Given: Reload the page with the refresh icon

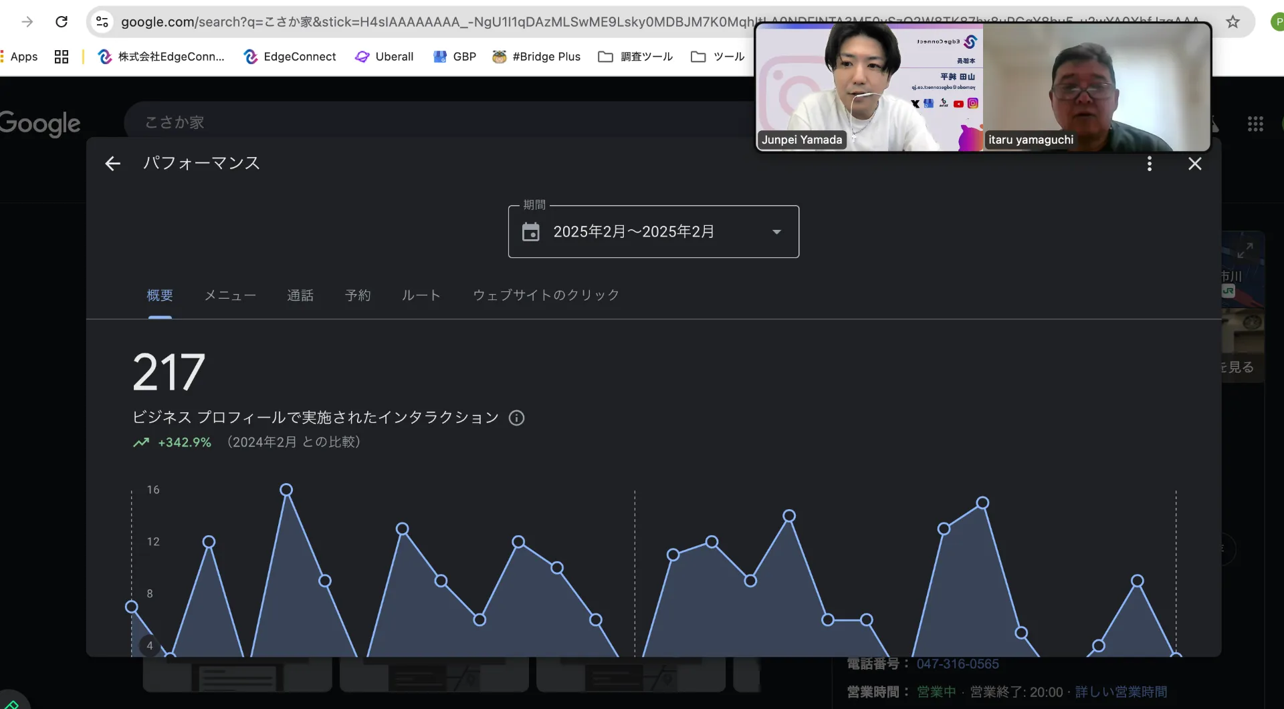Looking at the screenshot, I should click(x=62, y=22).
